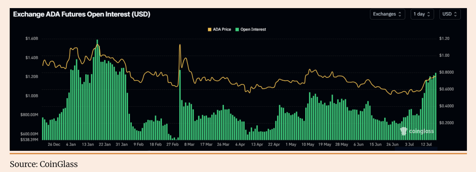The width and height of the screenshot is (476, 172).
Task: Click the $1.60B left axis label
Action: 32,39
